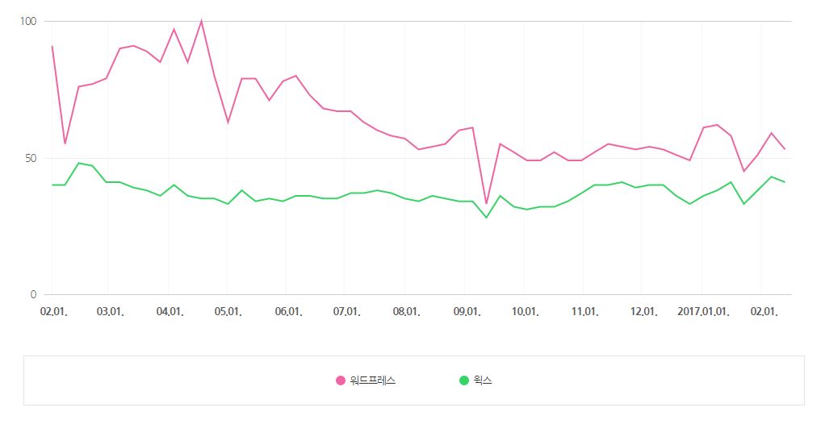Select the 11.01. x-axis date label
The height and width of the screenshot is (424, 821).
(585, 312)
